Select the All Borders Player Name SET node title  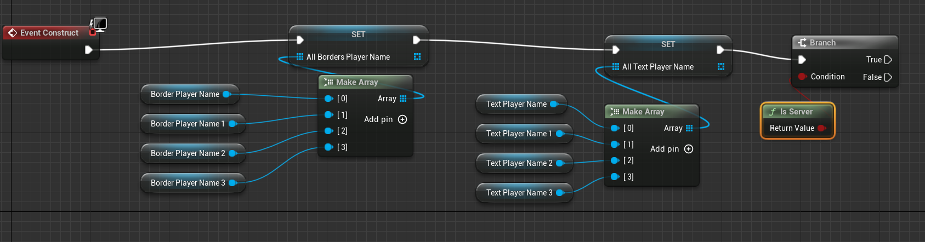coord(358,34)
